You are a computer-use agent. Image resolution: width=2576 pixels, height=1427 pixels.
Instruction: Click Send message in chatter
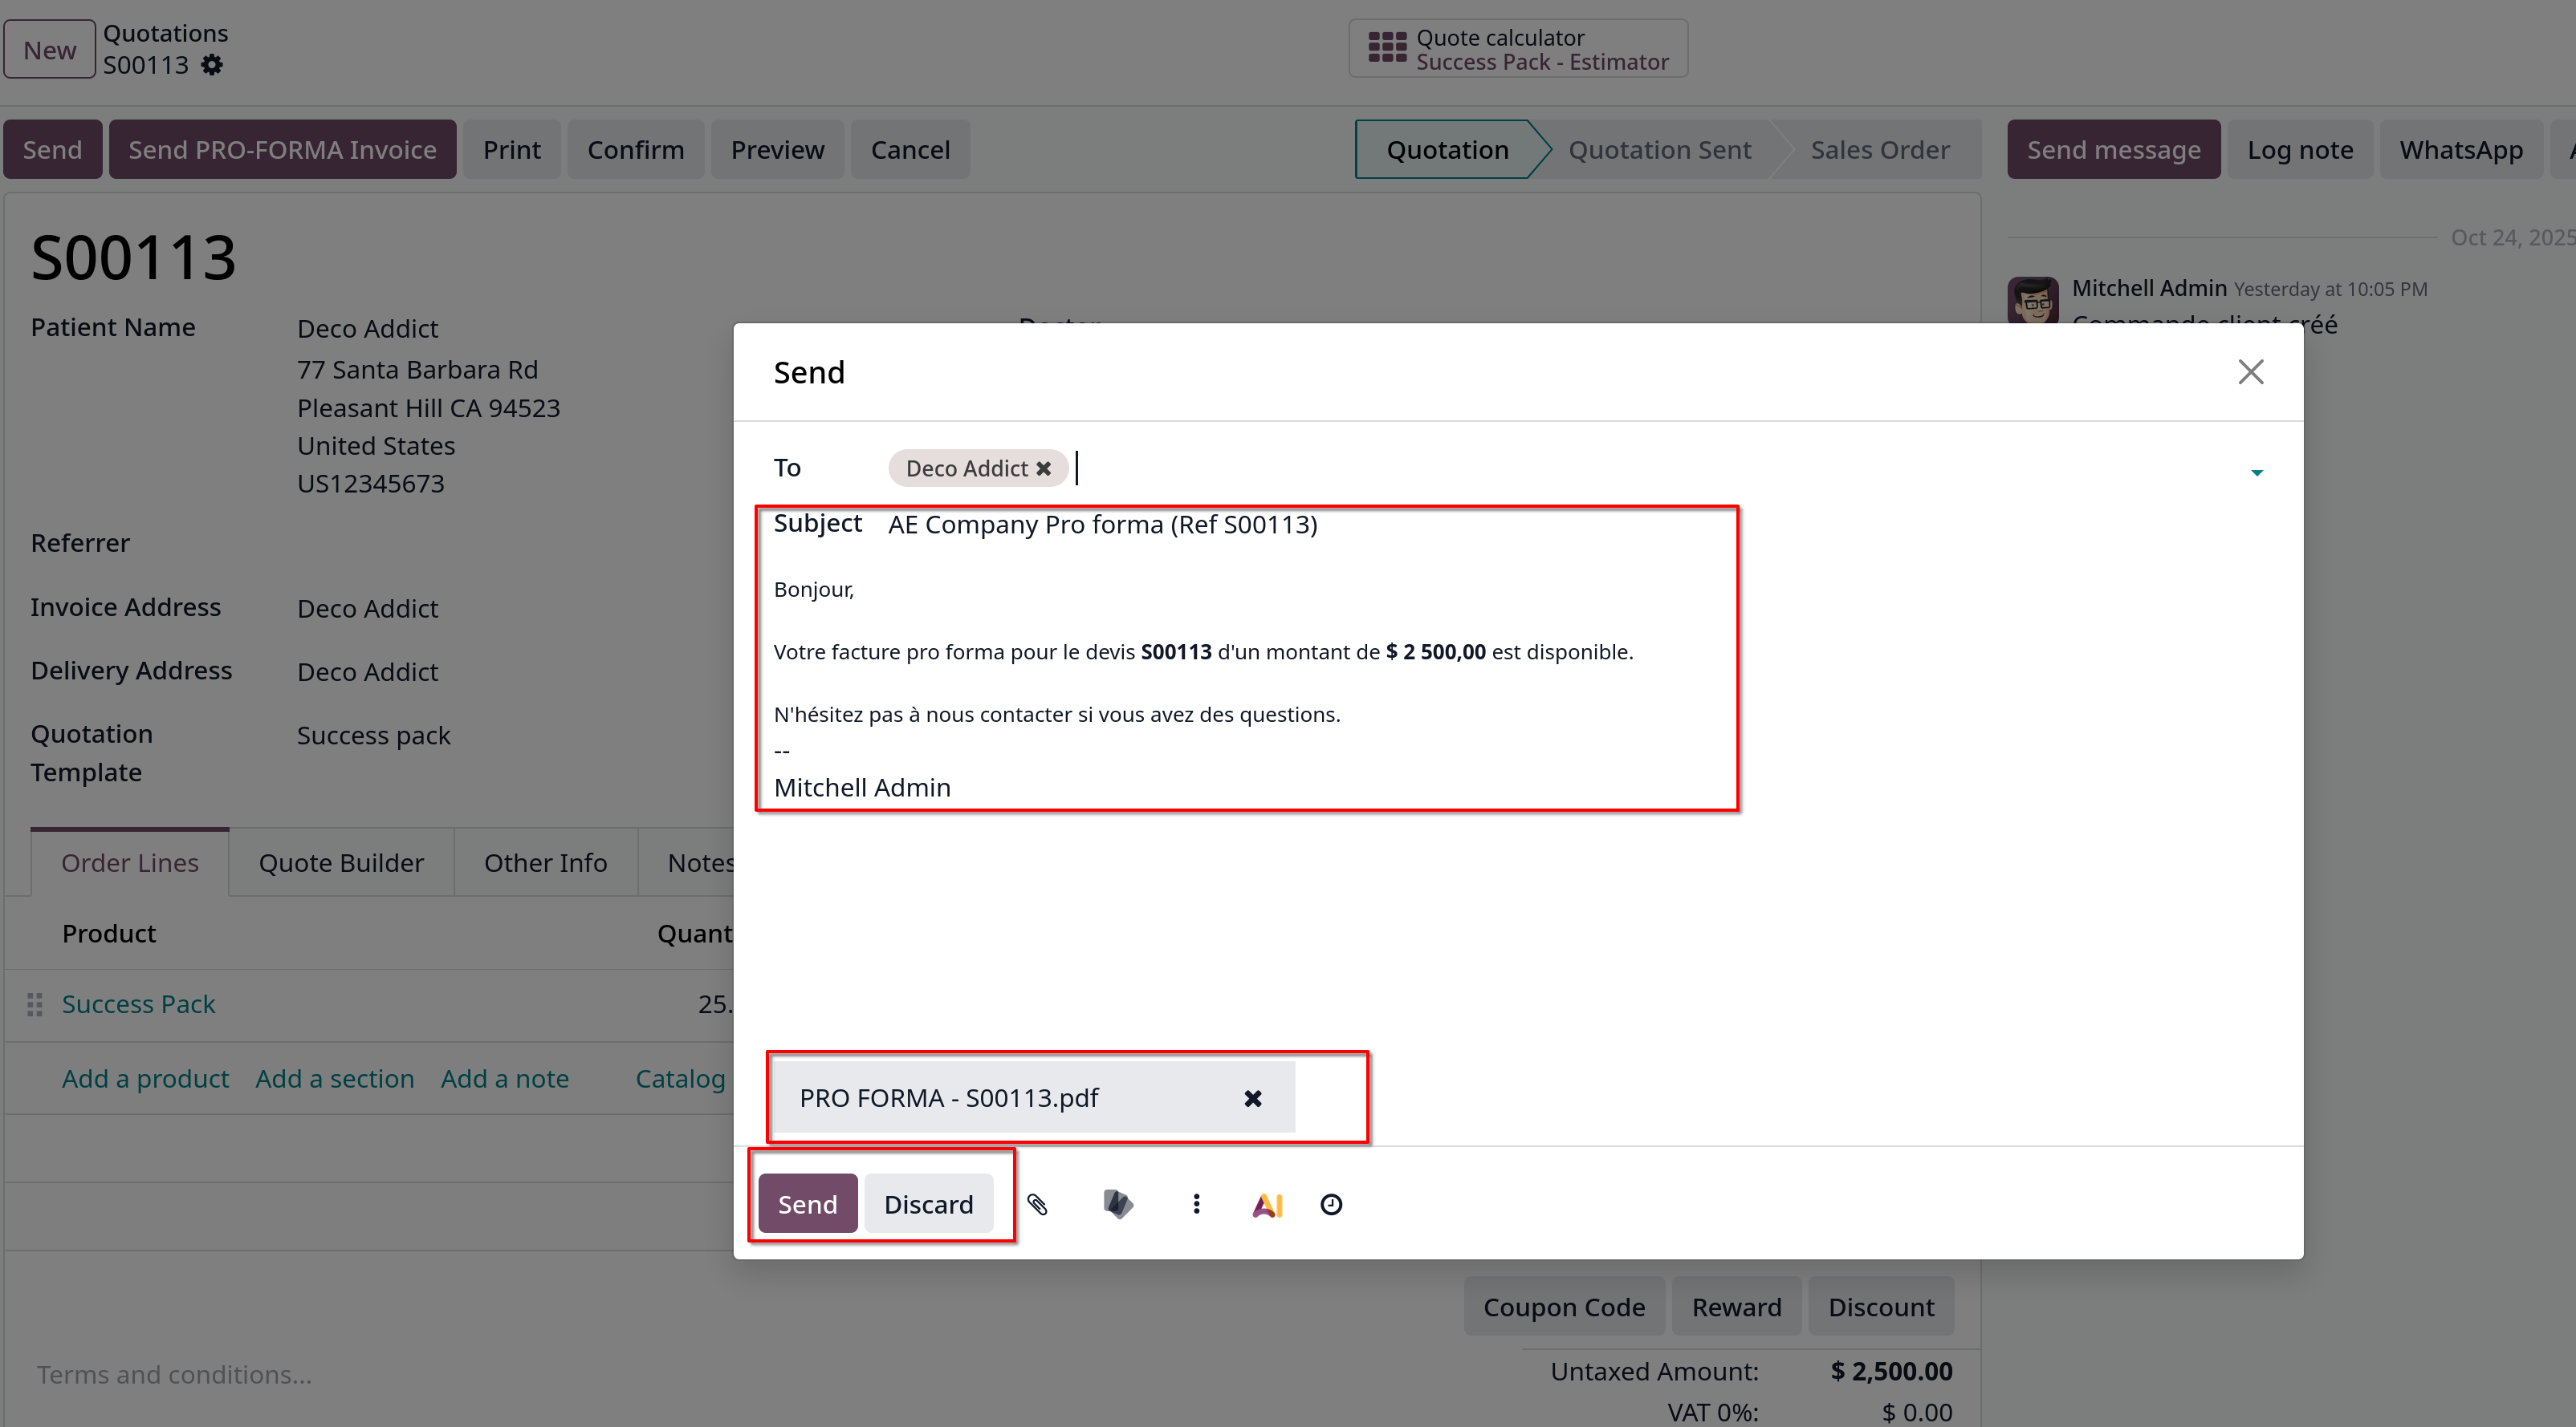(x=2113, y=150)
